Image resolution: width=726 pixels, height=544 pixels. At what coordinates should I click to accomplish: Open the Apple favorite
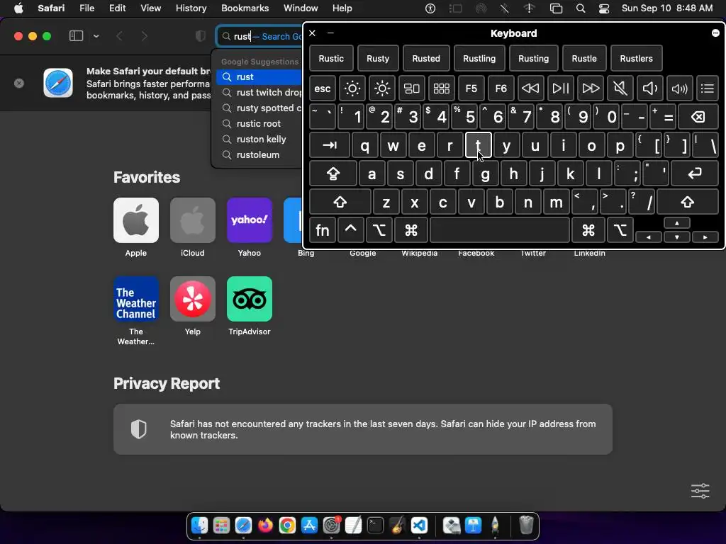click(x=136, y=220)
